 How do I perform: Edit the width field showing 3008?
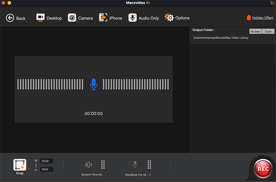(x=47, y=161)
